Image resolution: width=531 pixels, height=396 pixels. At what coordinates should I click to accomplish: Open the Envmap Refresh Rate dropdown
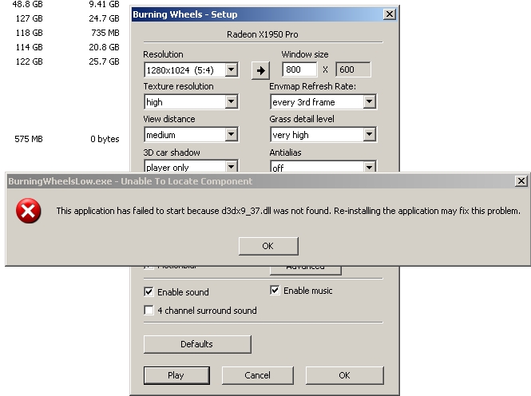(369, 102)
